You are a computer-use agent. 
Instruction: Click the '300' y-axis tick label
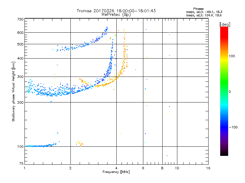coord(20,77)
